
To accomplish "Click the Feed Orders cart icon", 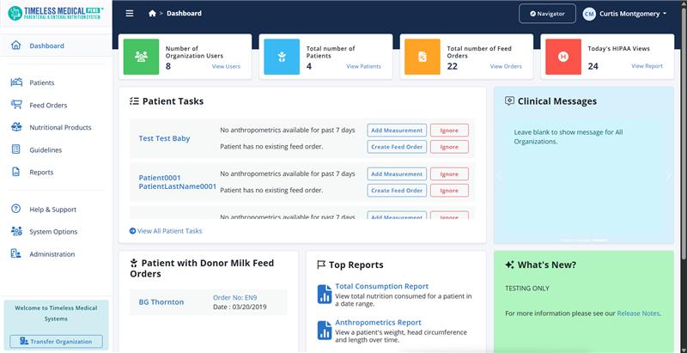I will tap(16, 105).
